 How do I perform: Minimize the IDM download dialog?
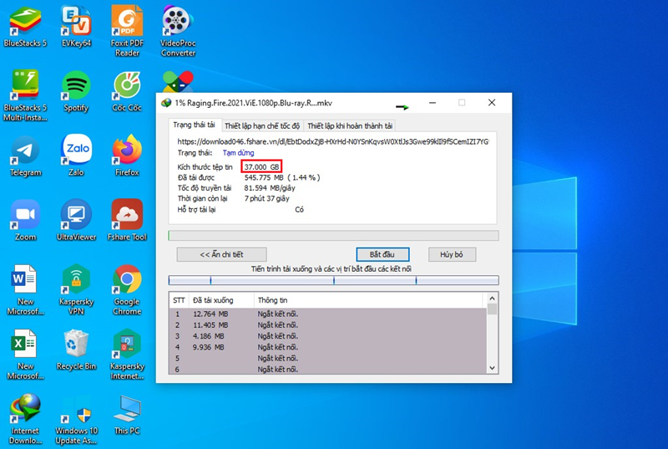click(x=433, y=103)
